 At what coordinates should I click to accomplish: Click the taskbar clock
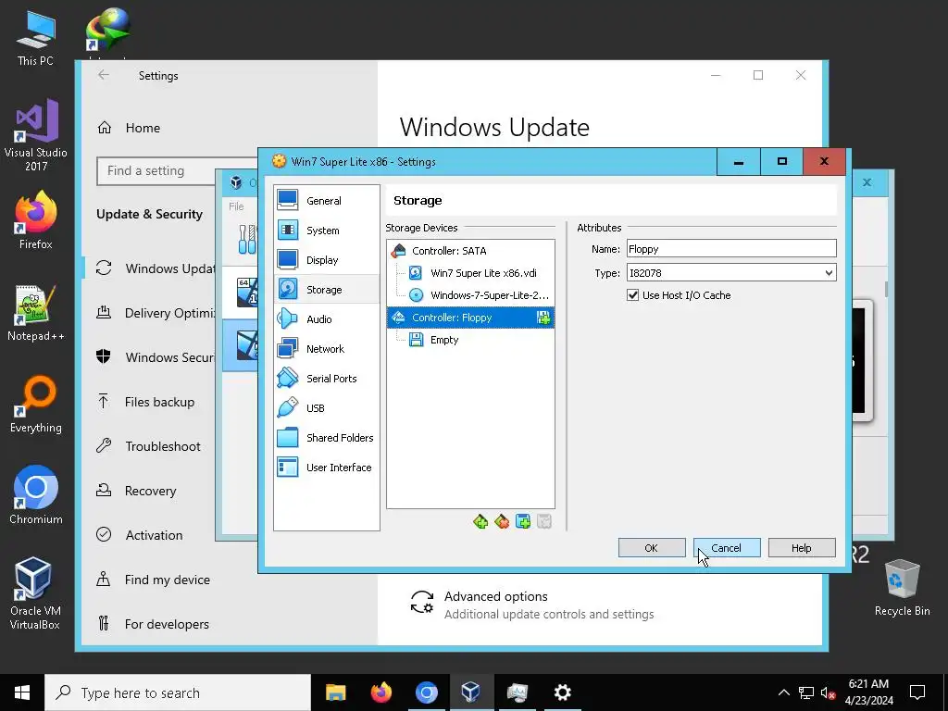(868, 692)
